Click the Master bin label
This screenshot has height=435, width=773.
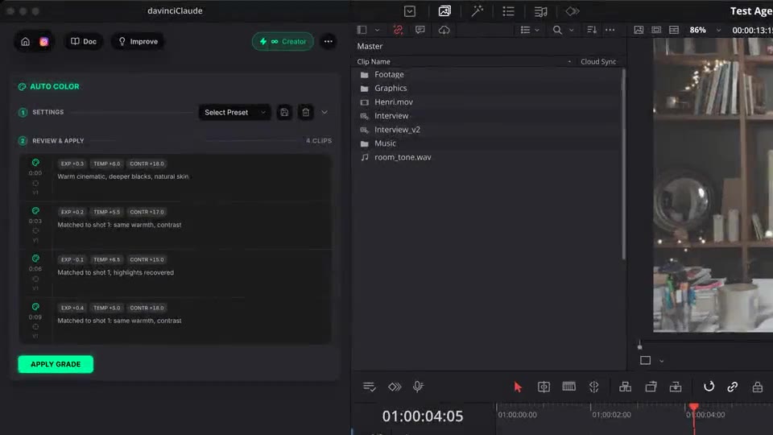point(370,46)
